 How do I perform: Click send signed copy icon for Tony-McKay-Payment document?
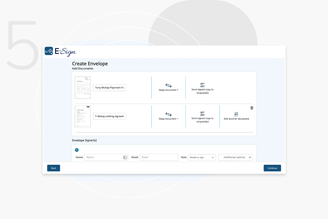pos(202,85)
